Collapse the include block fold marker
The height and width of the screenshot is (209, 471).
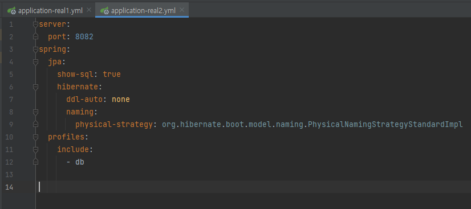coord(36,149)
